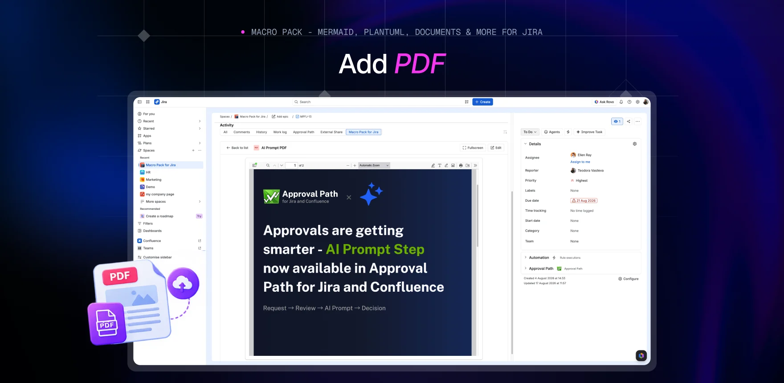Image resolution: width=784 pixels, height=383 pixels.
Task: Switch to the History activity tab
Action: click(x=261, y=132)
